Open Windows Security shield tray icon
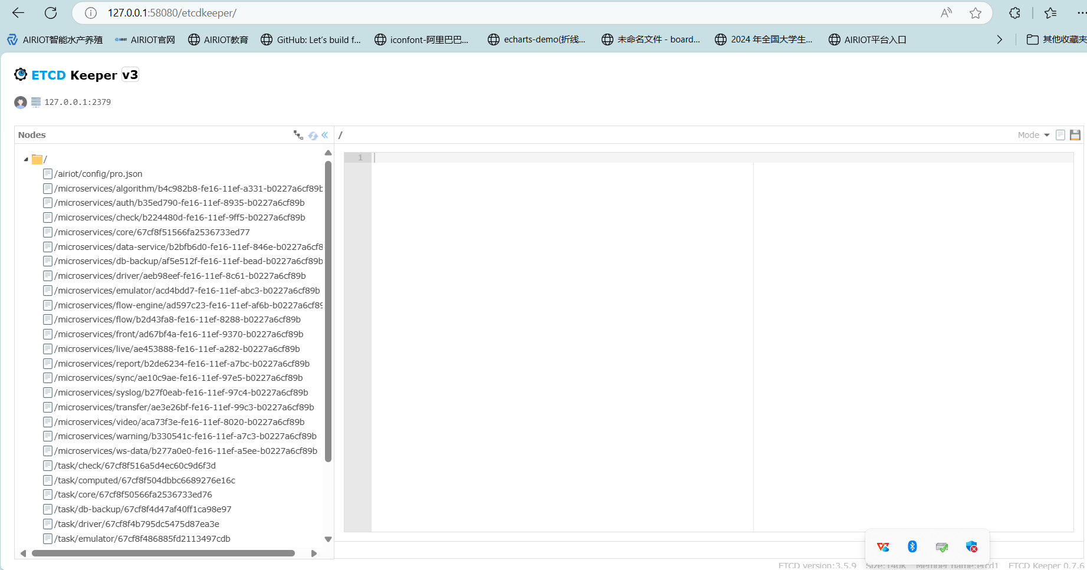Screen dimensions: 1087x570 pyautogui.click(x=971, y=546)
